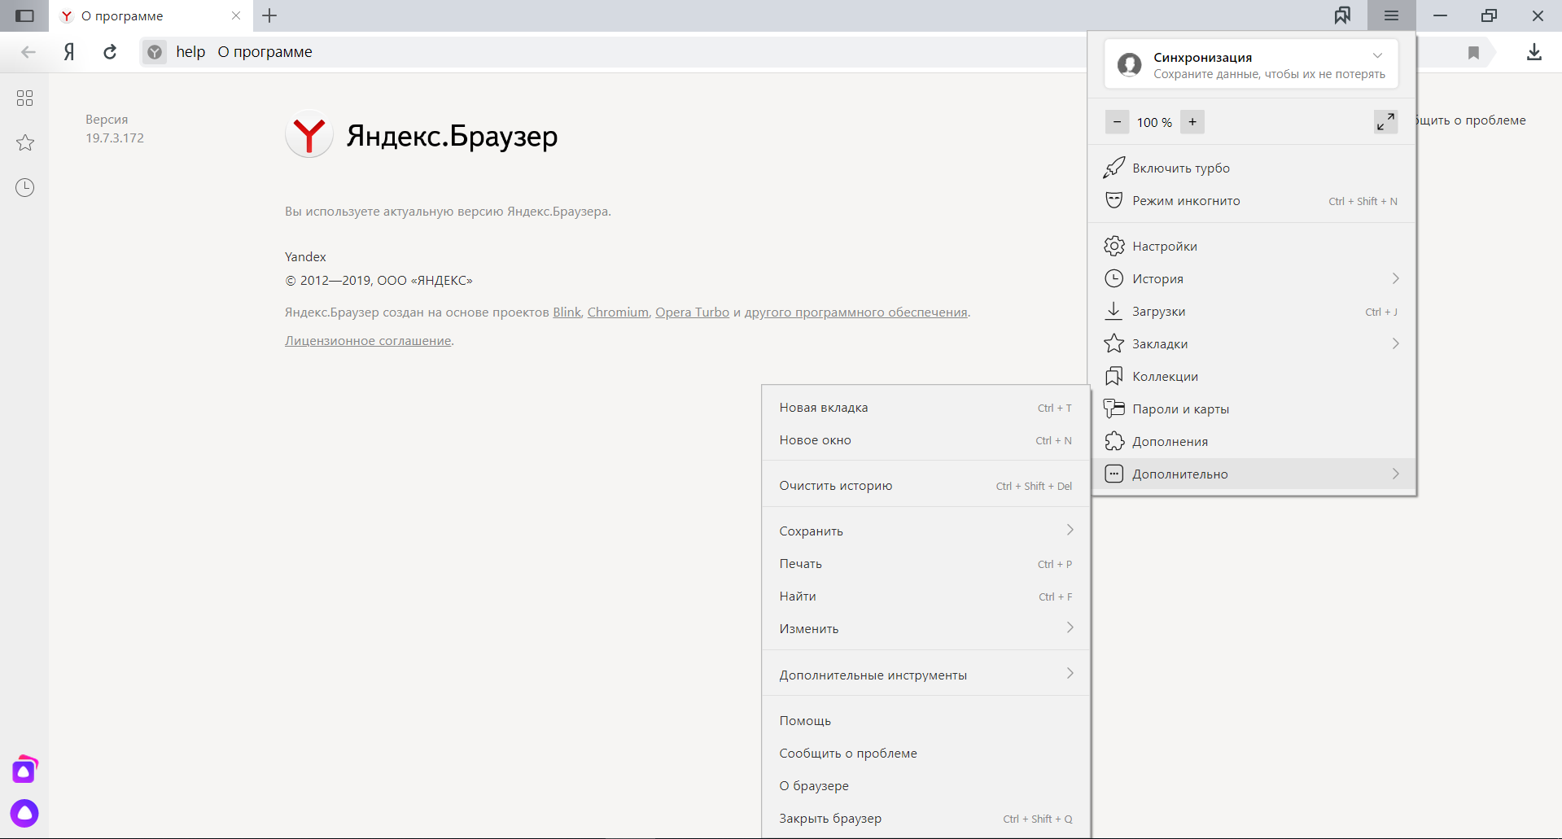Screen dimensions: 1562x839
Task: Reload the page
Action: [x=110, y=52]
